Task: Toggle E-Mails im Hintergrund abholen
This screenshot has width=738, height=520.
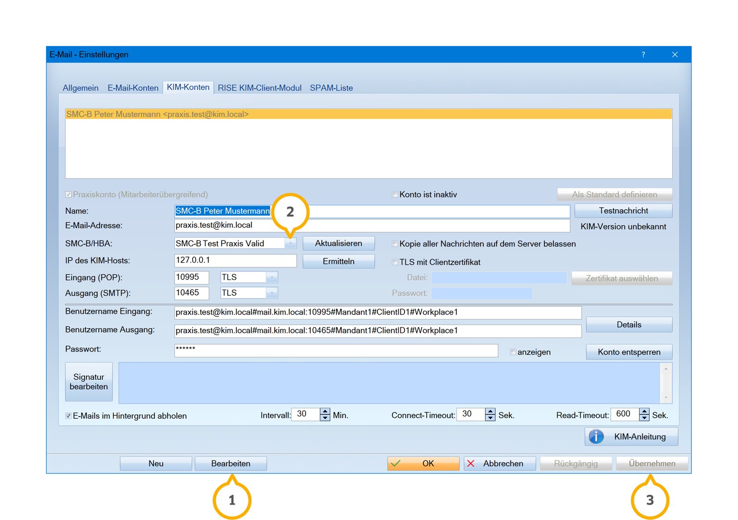Action: point(68,416)
